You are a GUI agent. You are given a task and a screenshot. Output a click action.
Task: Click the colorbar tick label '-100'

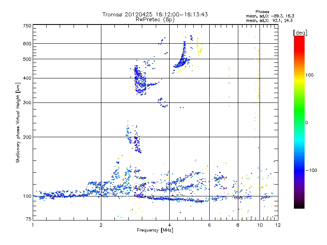tap(311, 170)
